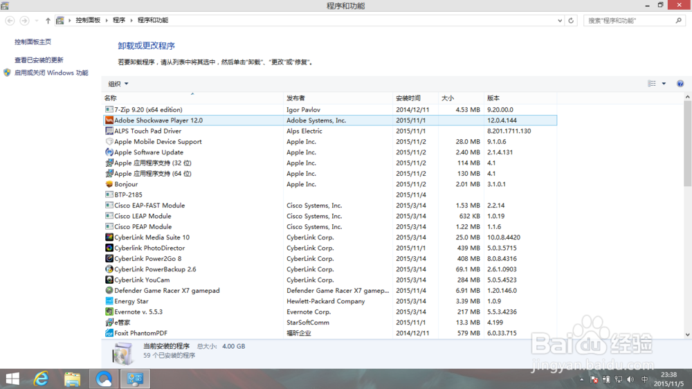The height and width of the screenshot is (389, 692).
Task: Select Cisco EAP-FAST Module row
Action: point(330,206)
